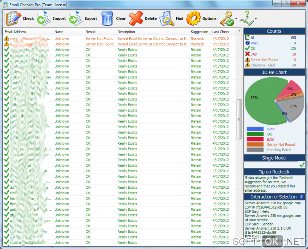
Task: Click Interaction of Selection help icon
Action: pyautogui.click(x=301, y=196)
